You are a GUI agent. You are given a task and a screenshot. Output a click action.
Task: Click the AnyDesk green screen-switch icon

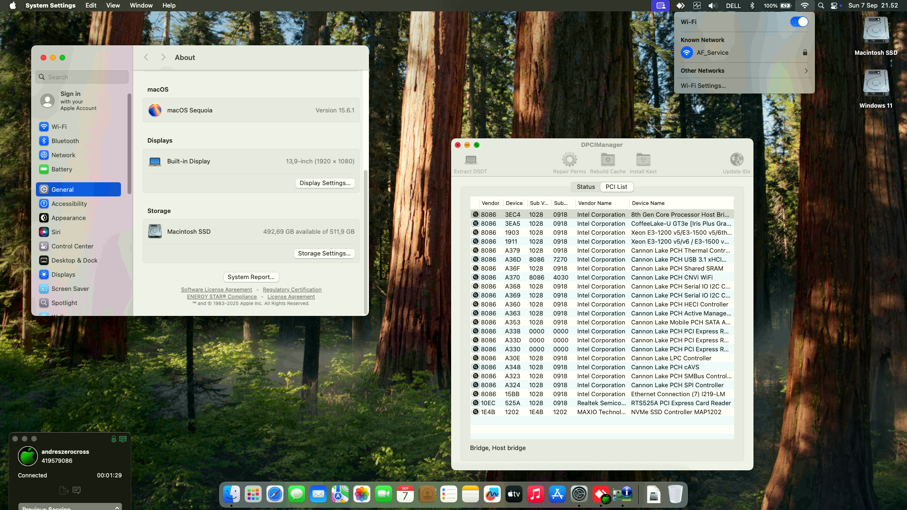point(123,439)
